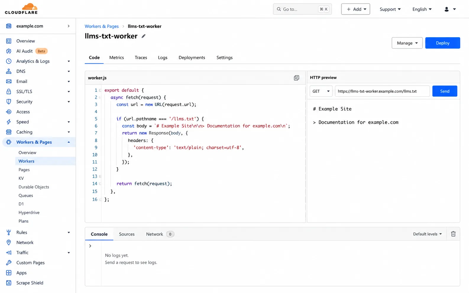Click the search magnifier icon
The image size is (469, 293).
pos(279,9)
